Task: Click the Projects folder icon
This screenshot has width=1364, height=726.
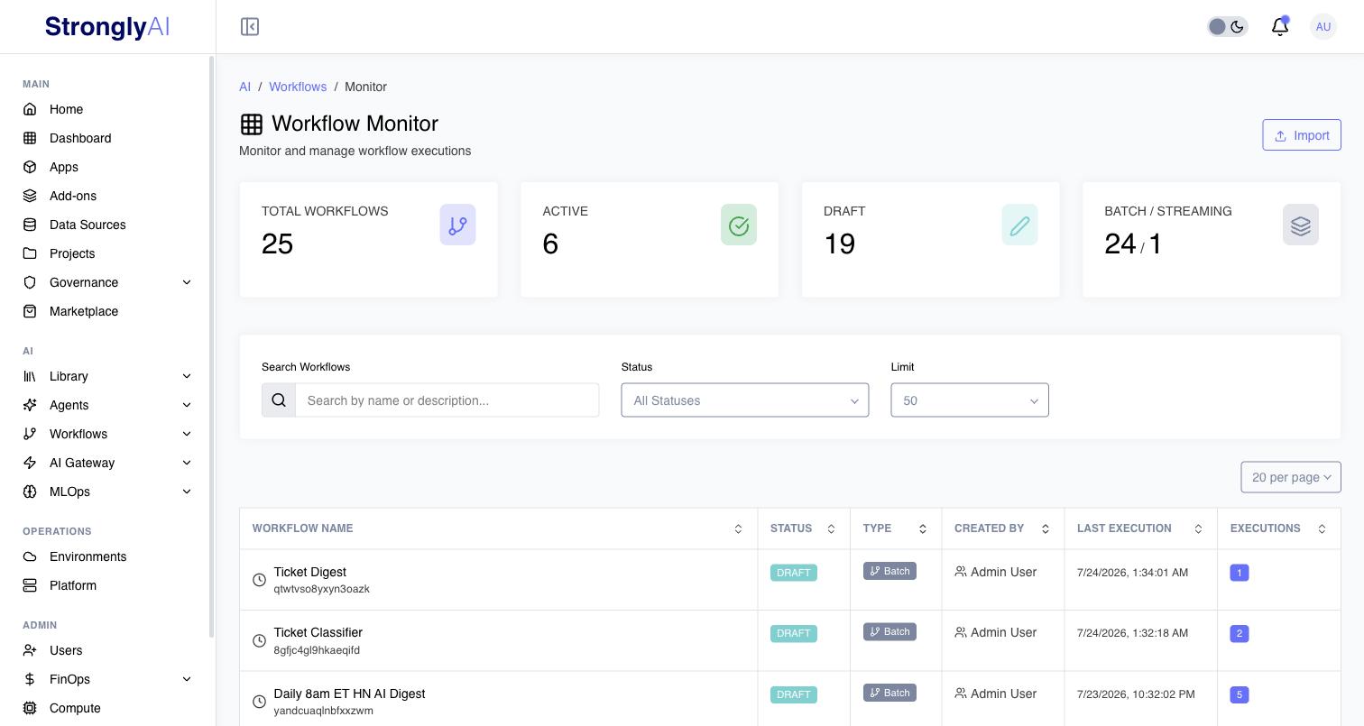Action: click(x=30, y=253)
